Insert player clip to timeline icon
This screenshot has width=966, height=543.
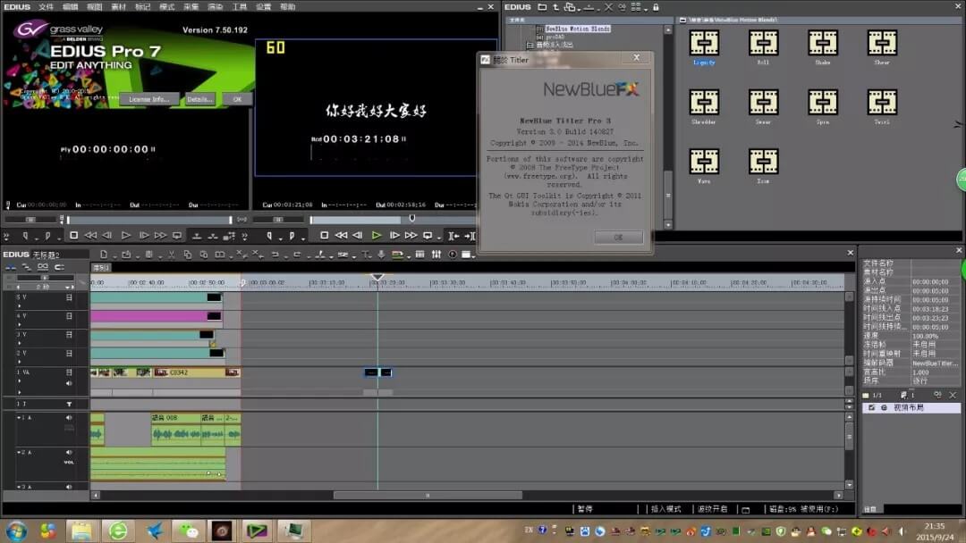[x=197, y=236]
